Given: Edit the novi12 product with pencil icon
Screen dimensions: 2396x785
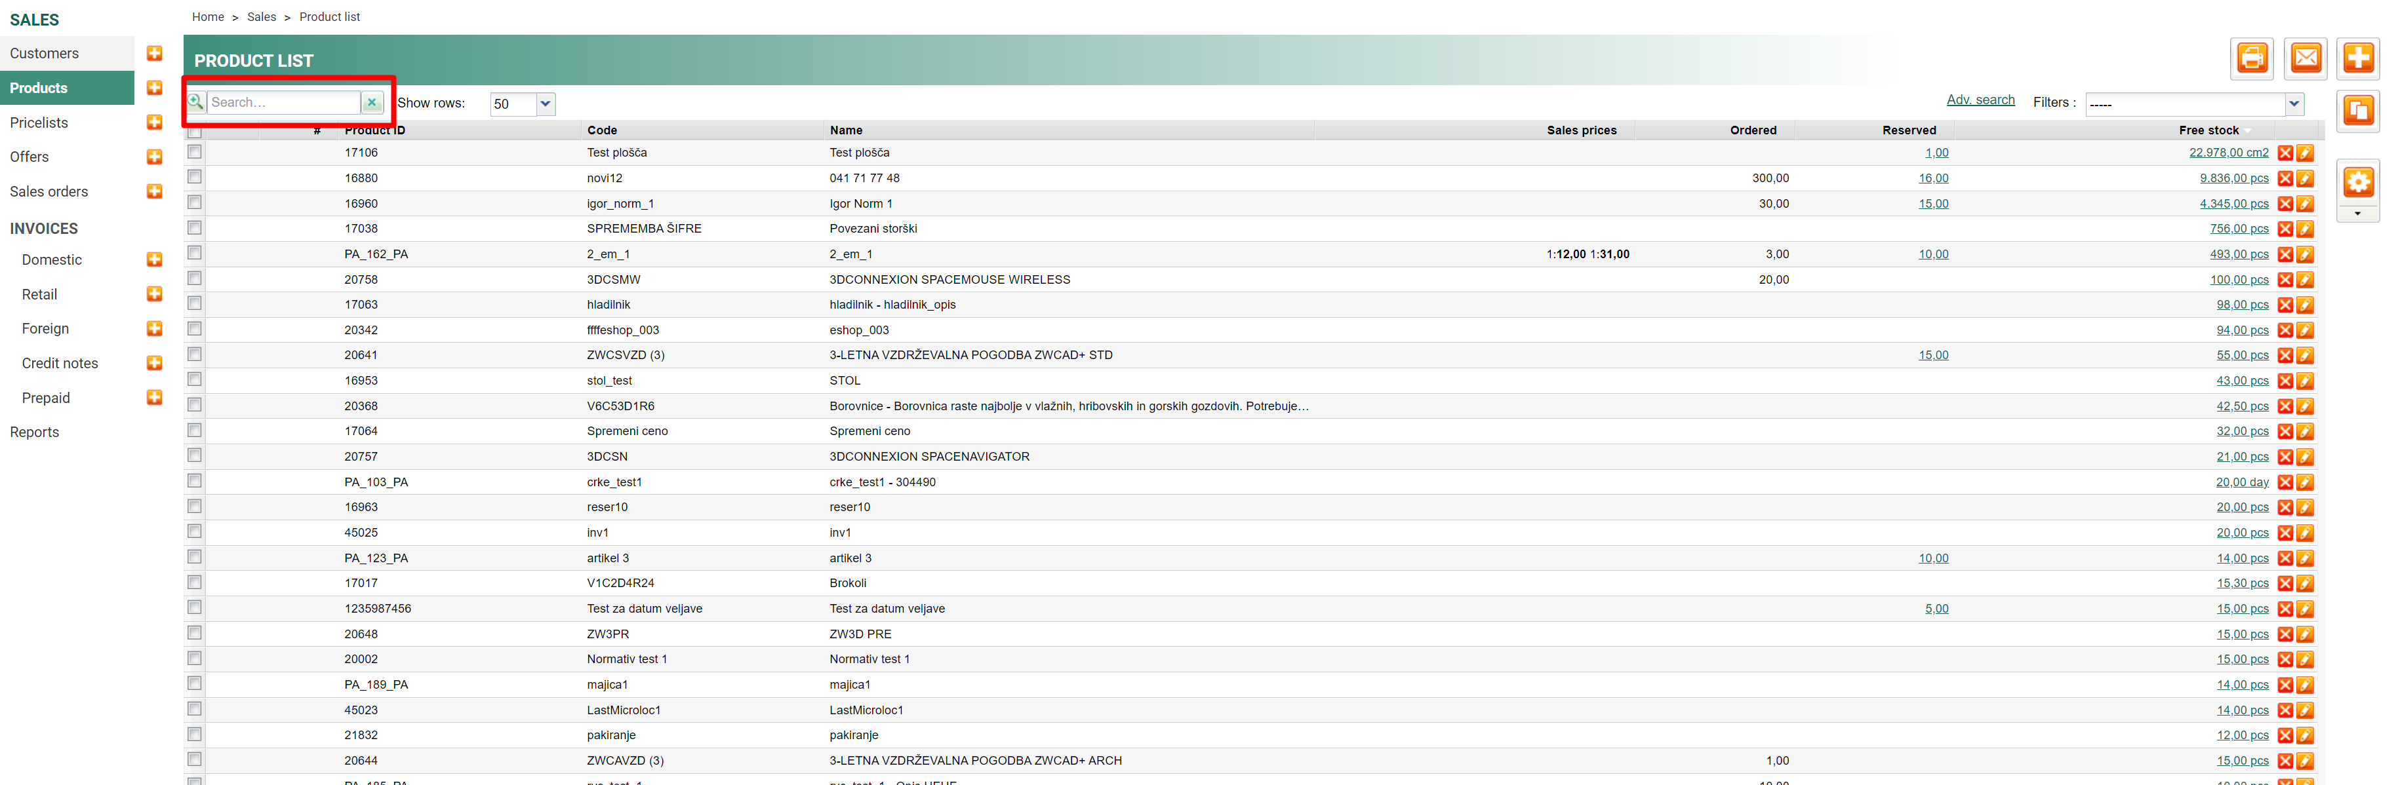Looking at the screenshot, I should pyautogui.click(x=2305, y=178).
